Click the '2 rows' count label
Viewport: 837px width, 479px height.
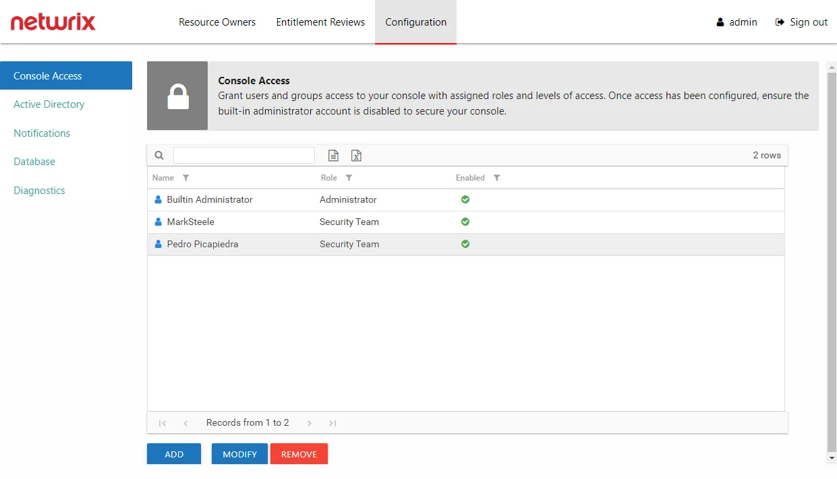coord(767,155)
